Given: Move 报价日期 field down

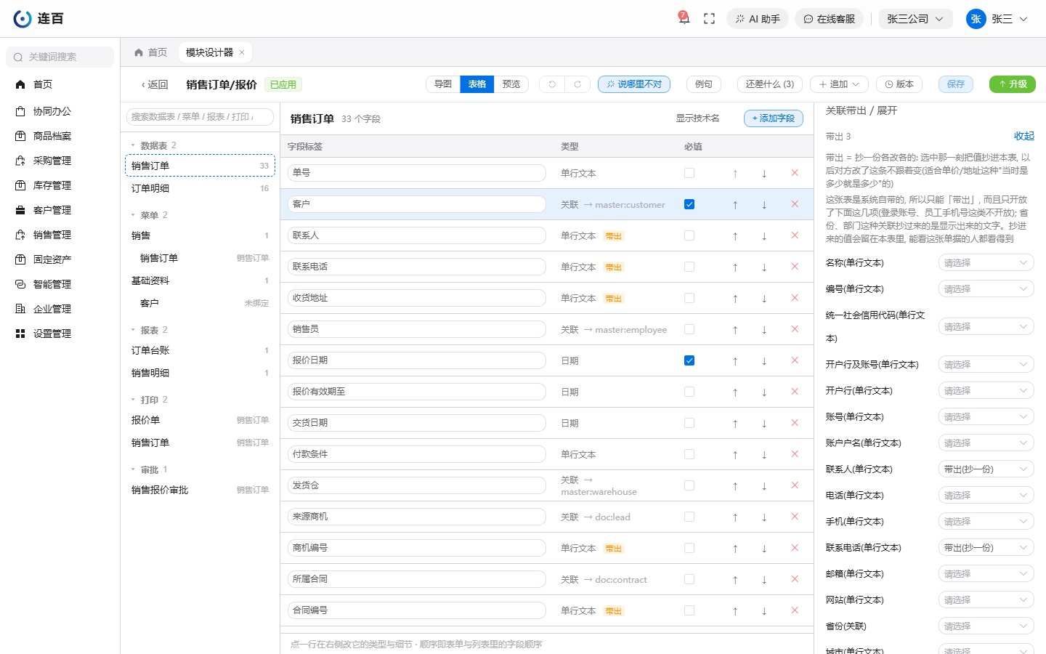Looking at the screenshot, I should pos(764,360).
